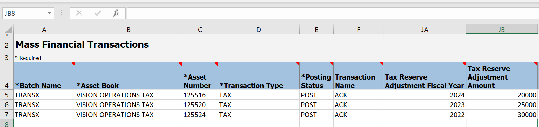Viewport: 539px width, 127px height.
Task: Select column JB header
Action: point(502,30)
